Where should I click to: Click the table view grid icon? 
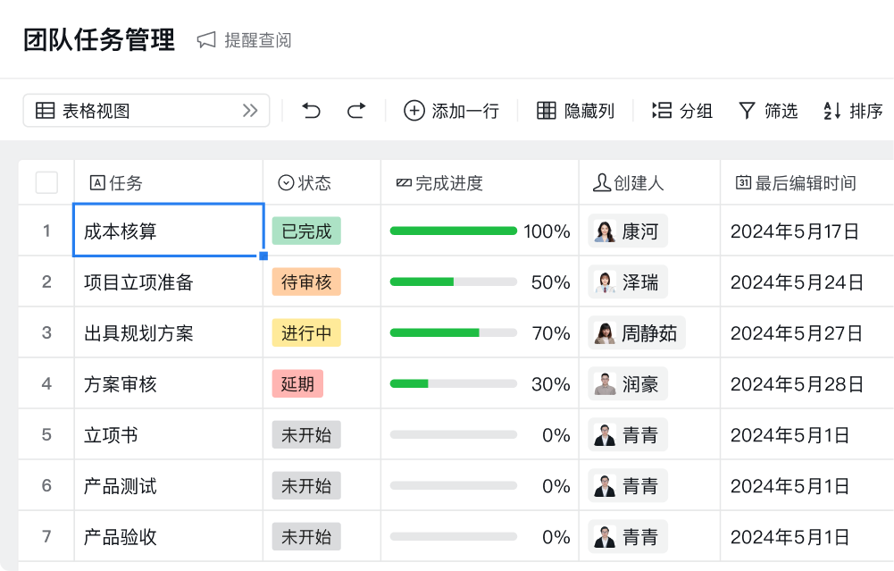click(45, 110)
